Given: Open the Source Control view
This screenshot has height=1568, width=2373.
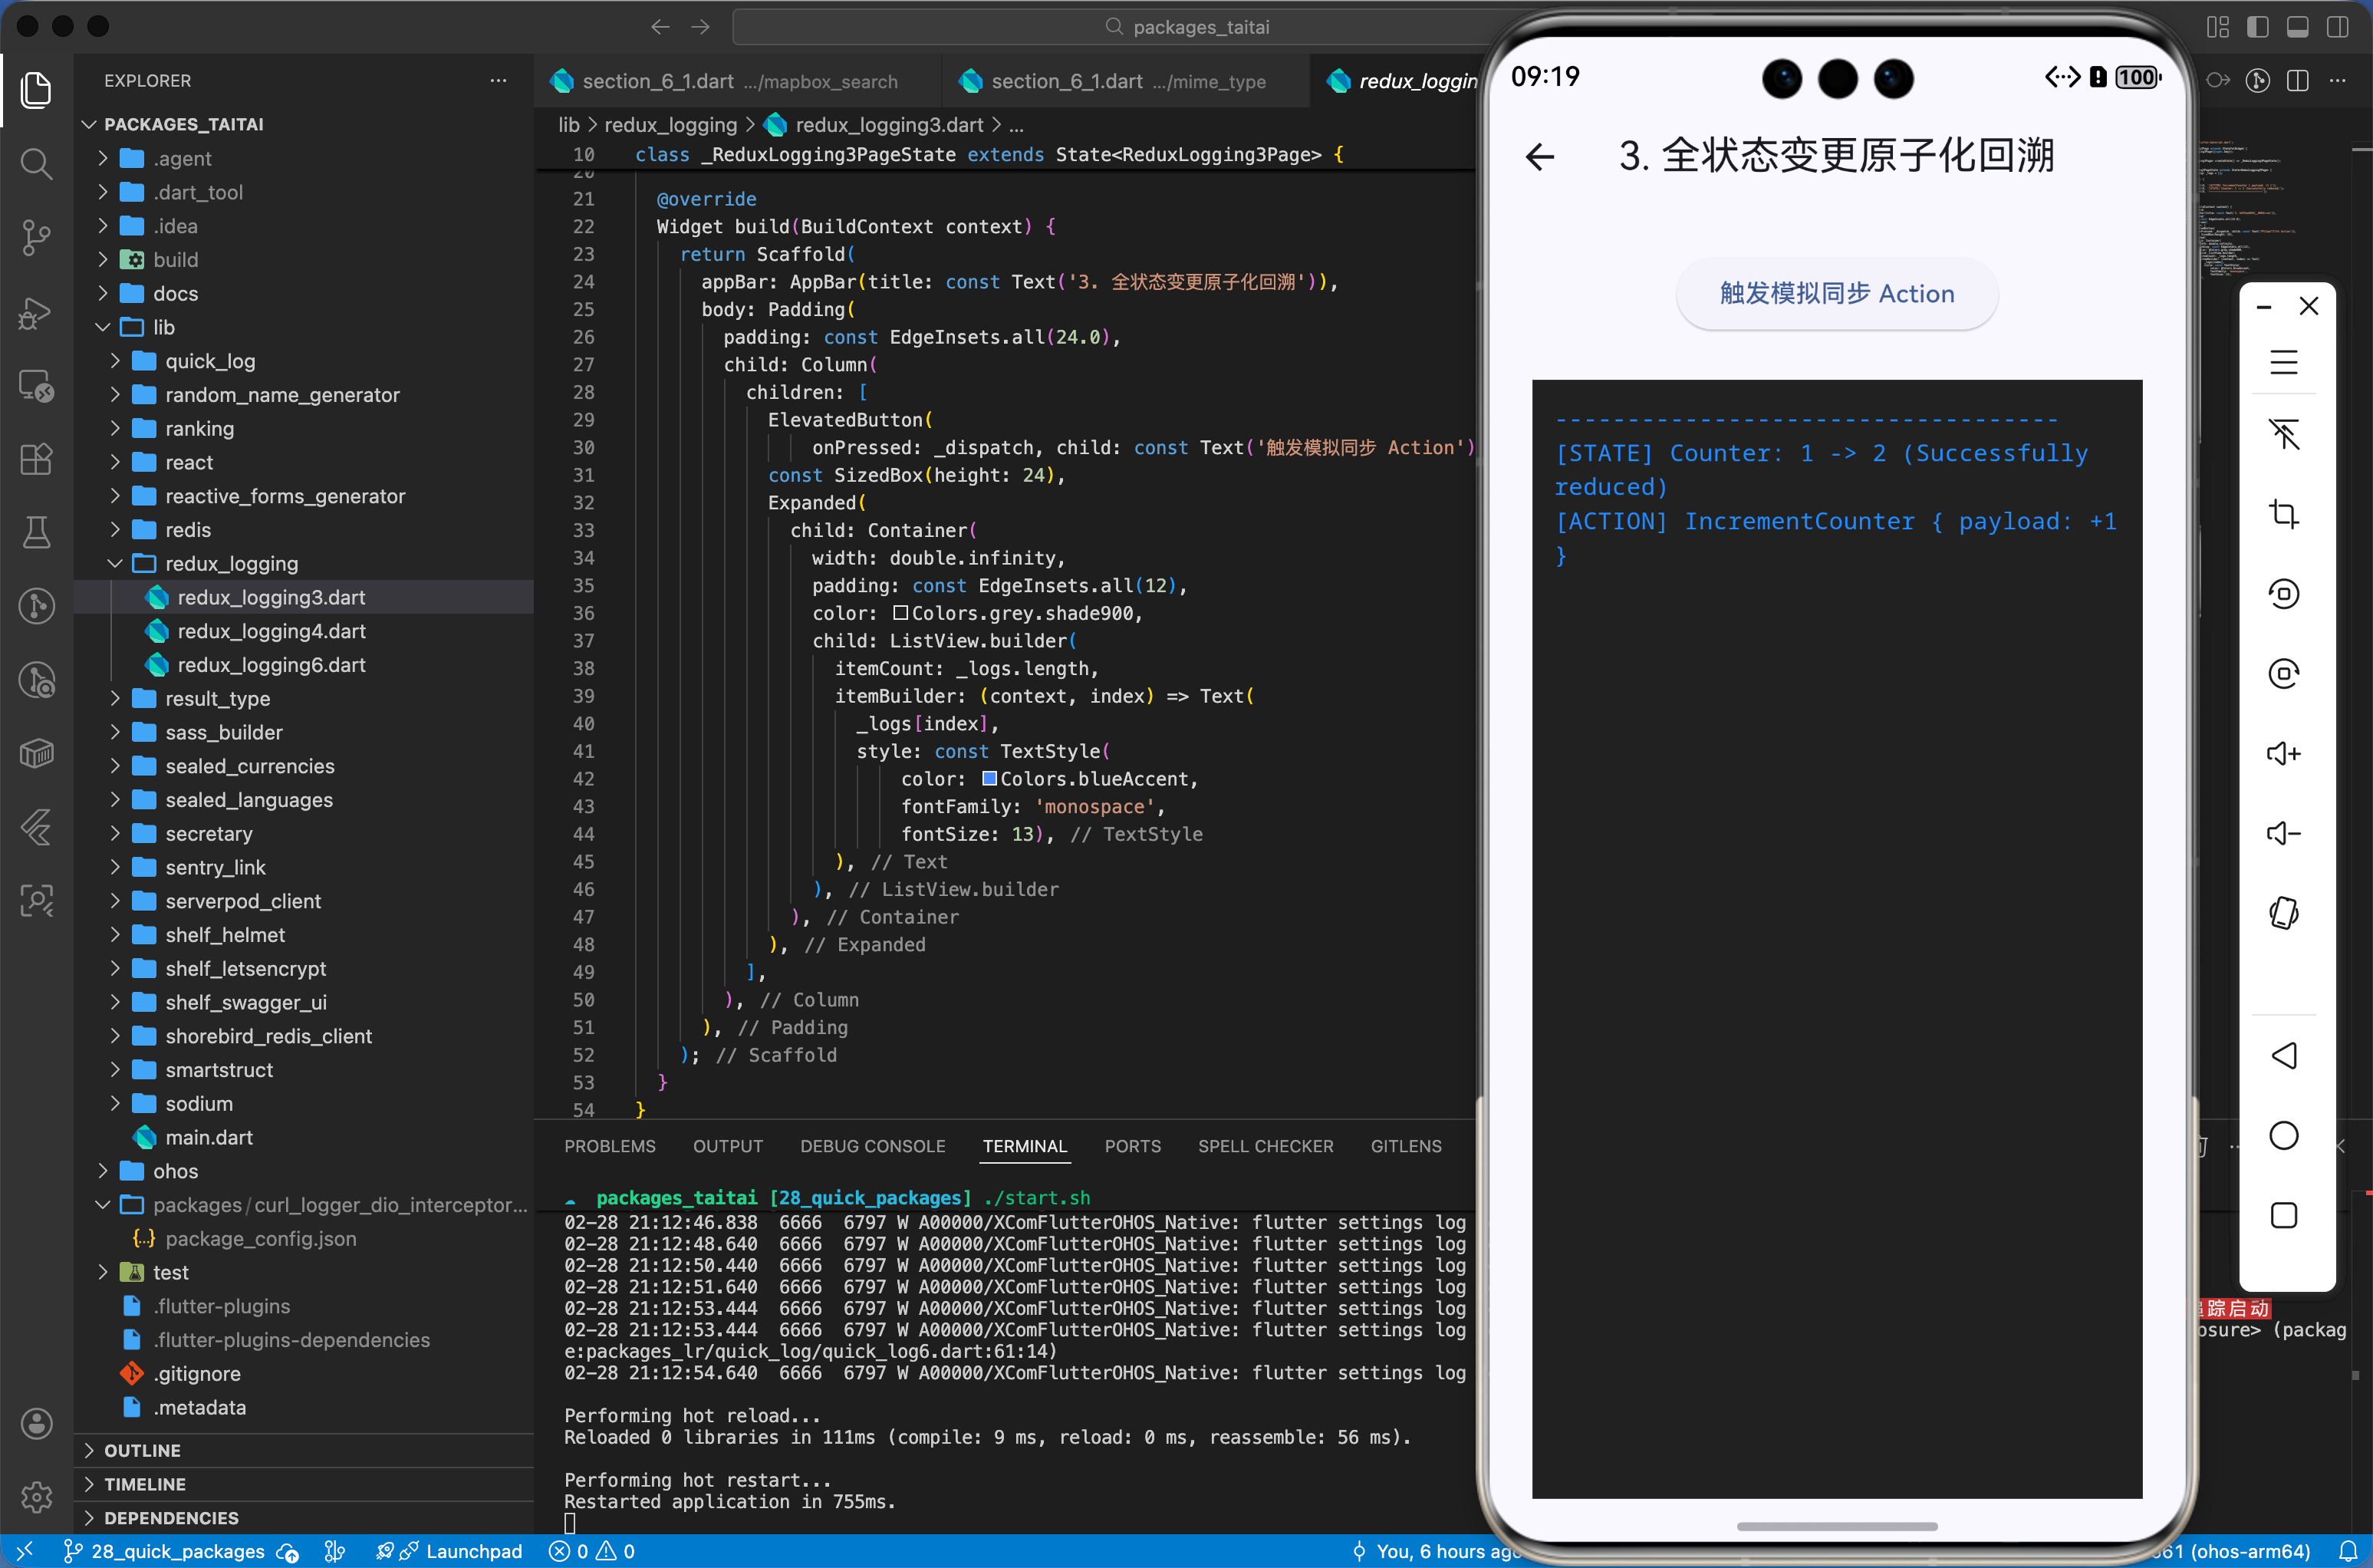Looking at the screenshot, I should click(x=36, y=237).
